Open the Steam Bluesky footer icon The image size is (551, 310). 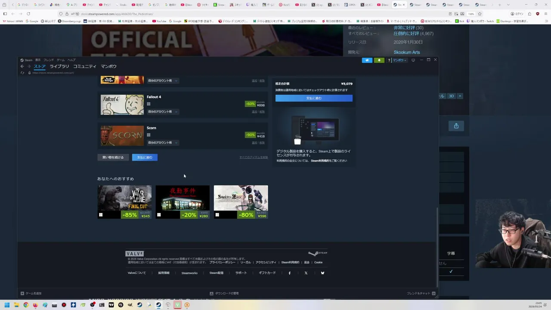(x=322, y=273)
